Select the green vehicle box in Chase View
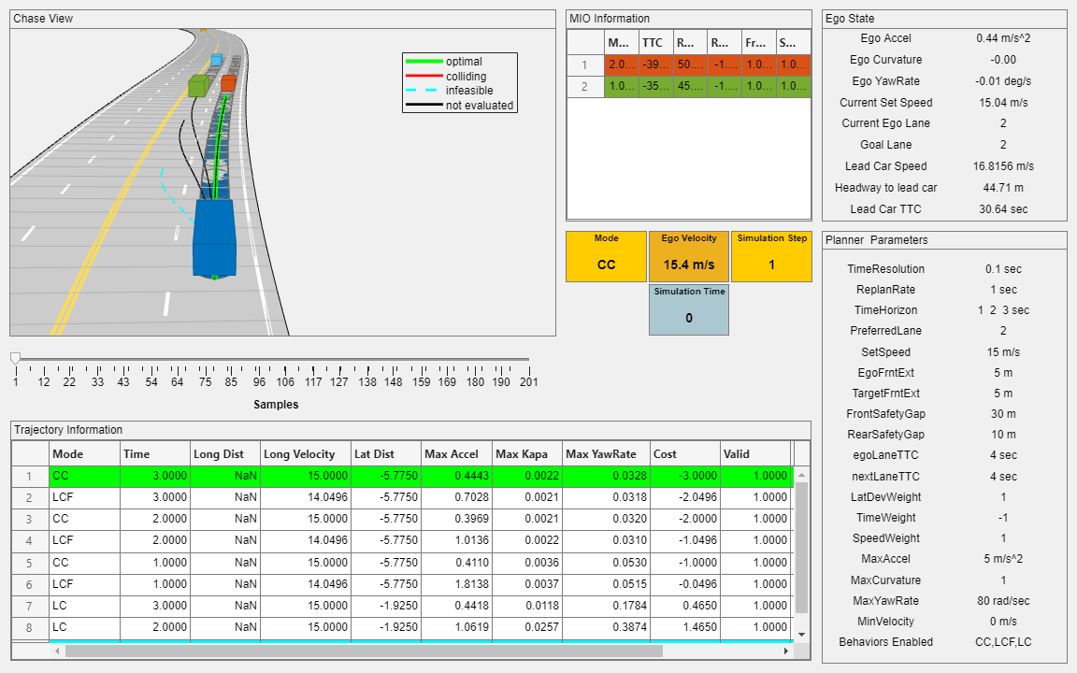This screenshot has width=1077, height=673. point(197,86)
